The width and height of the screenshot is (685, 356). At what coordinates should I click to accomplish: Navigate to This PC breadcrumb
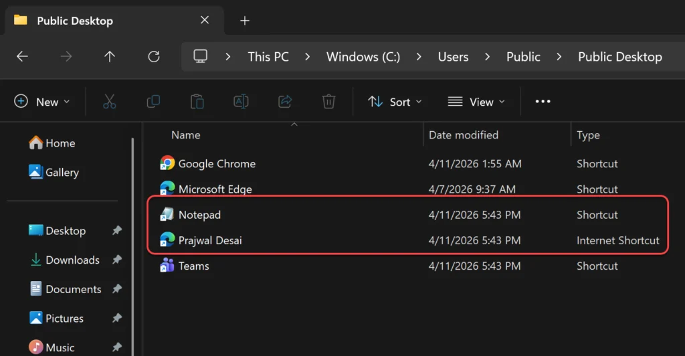click(x=268, y=57)
